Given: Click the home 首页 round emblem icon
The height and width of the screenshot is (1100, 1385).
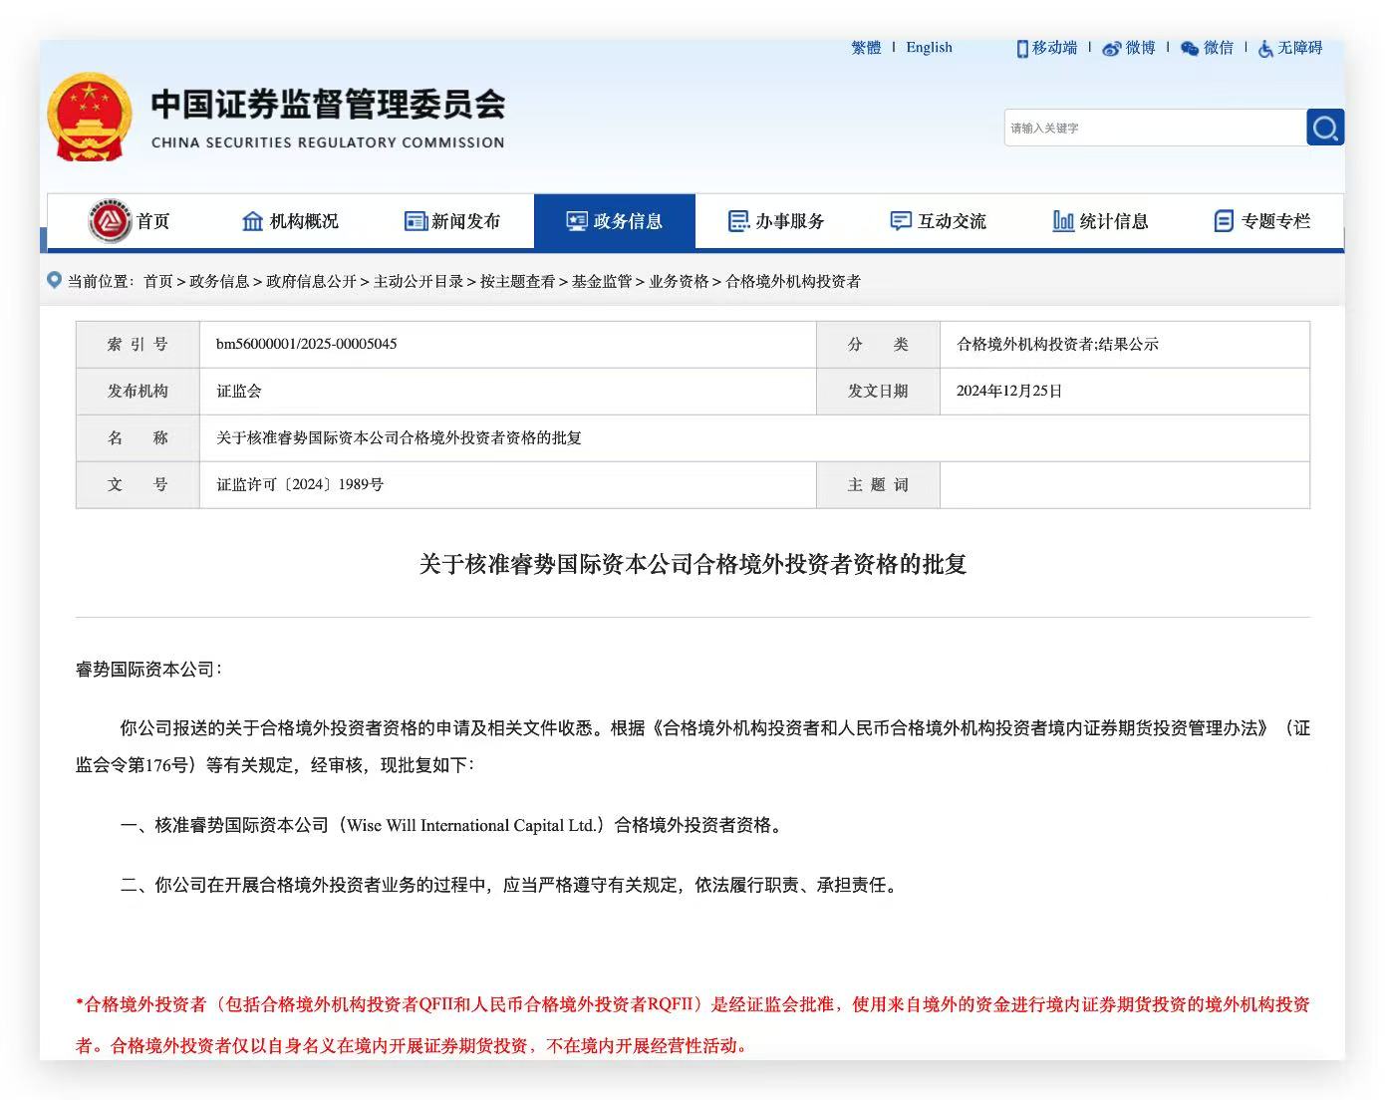Looking at the screenshot, I should pyautogui.click(x=110, y=221).
